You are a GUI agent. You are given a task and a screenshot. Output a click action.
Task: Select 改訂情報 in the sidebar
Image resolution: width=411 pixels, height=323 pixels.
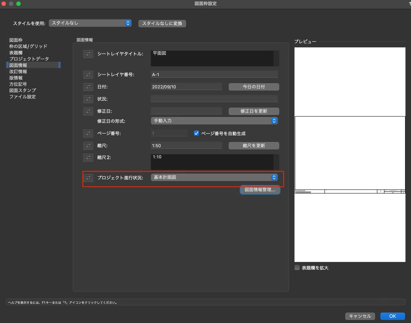coord(18,72)
